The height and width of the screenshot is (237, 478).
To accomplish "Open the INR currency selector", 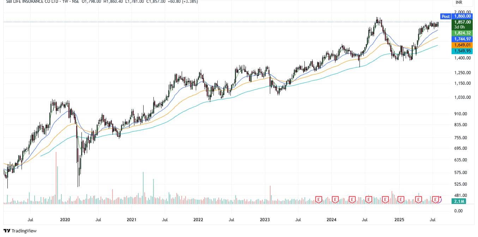I will coord(459,2).
